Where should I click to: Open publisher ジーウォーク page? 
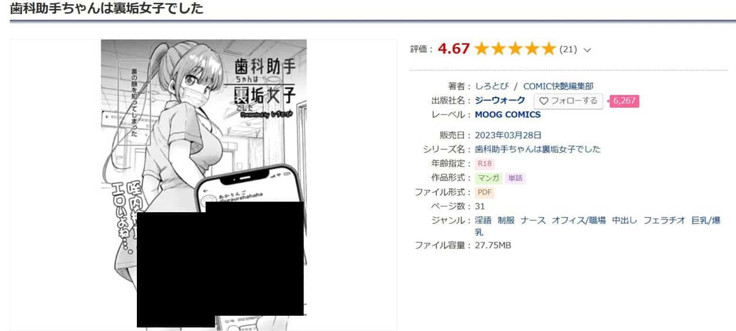click(500, 101)
